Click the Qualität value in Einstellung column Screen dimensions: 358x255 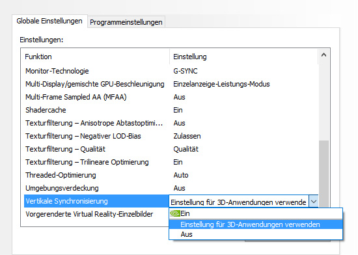pyautogui.click(x=186, y=149)
